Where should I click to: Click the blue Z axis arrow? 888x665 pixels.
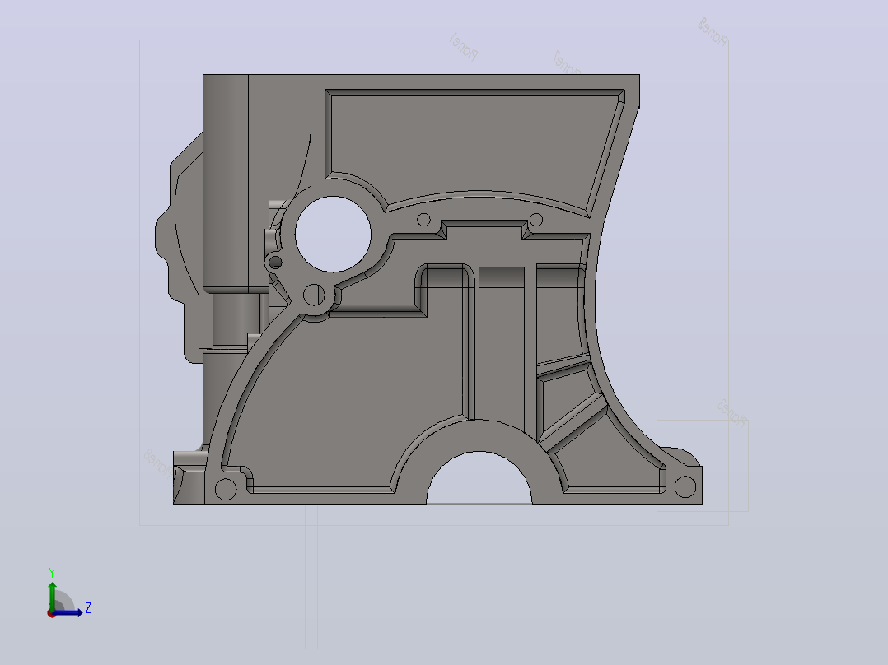(x=69, y=612)
